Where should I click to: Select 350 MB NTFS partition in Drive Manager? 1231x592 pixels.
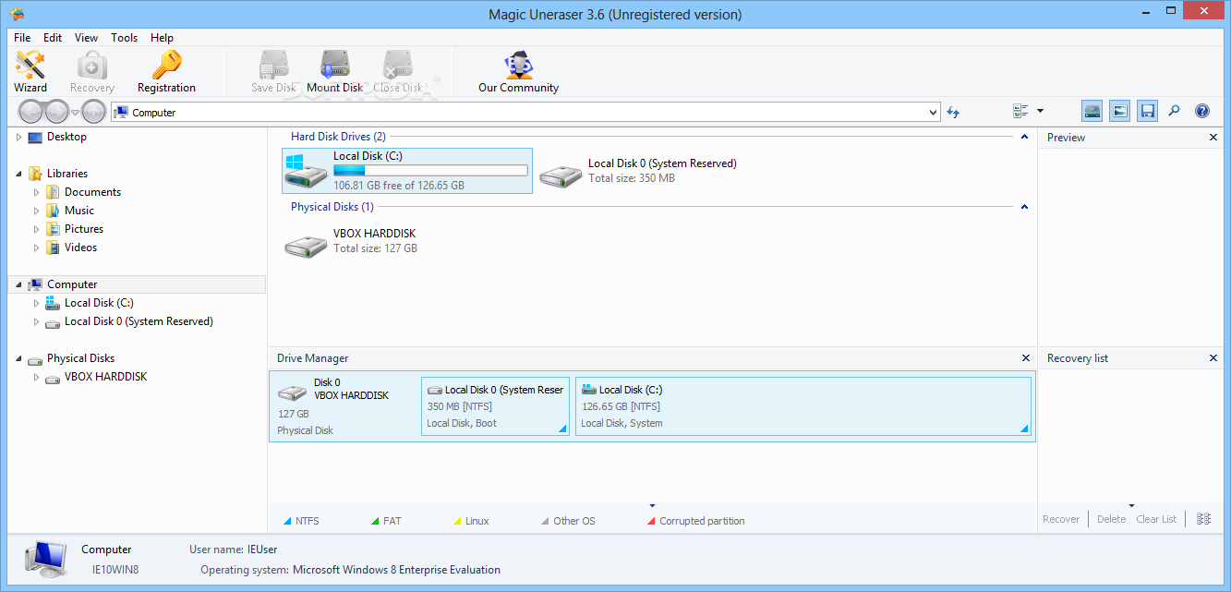coord(495,406)
